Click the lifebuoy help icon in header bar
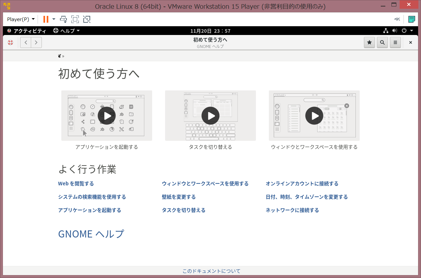Screen dimensions: 421x278 click(x=10, y=42)
